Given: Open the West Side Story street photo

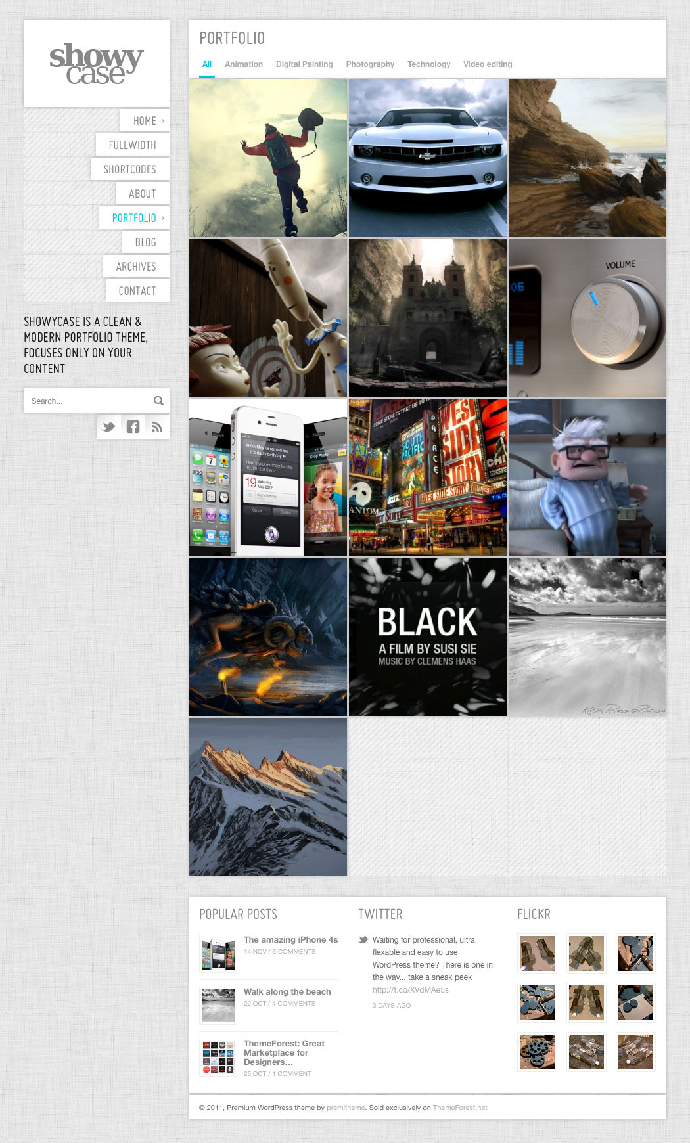Looking at the screenshot, I should coord(428,478).
